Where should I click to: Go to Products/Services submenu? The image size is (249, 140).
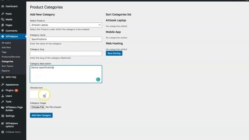click(11, 57)
